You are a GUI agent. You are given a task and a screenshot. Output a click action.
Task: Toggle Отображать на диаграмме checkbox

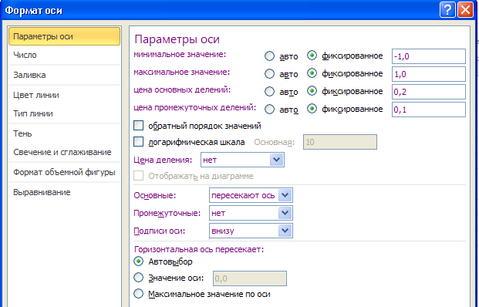pyautogui.click(x=139, y=176)
